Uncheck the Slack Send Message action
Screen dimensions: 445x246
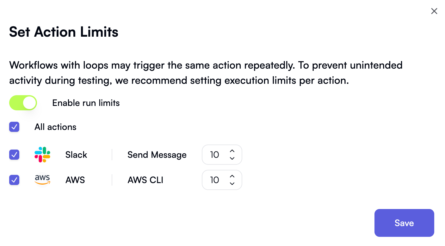14,155
